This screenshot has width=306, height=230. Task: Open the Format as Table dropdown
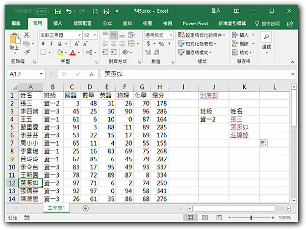click(x=197, y=44)
